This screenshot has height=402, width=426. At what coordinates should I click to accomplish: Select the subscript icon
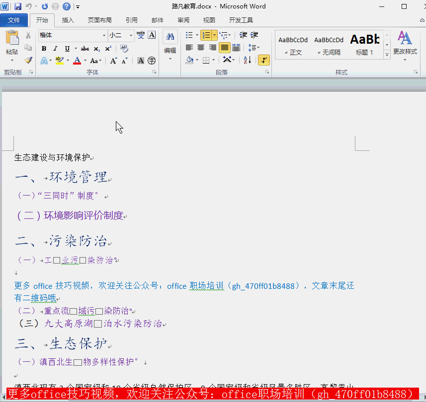tap(97, 49)
